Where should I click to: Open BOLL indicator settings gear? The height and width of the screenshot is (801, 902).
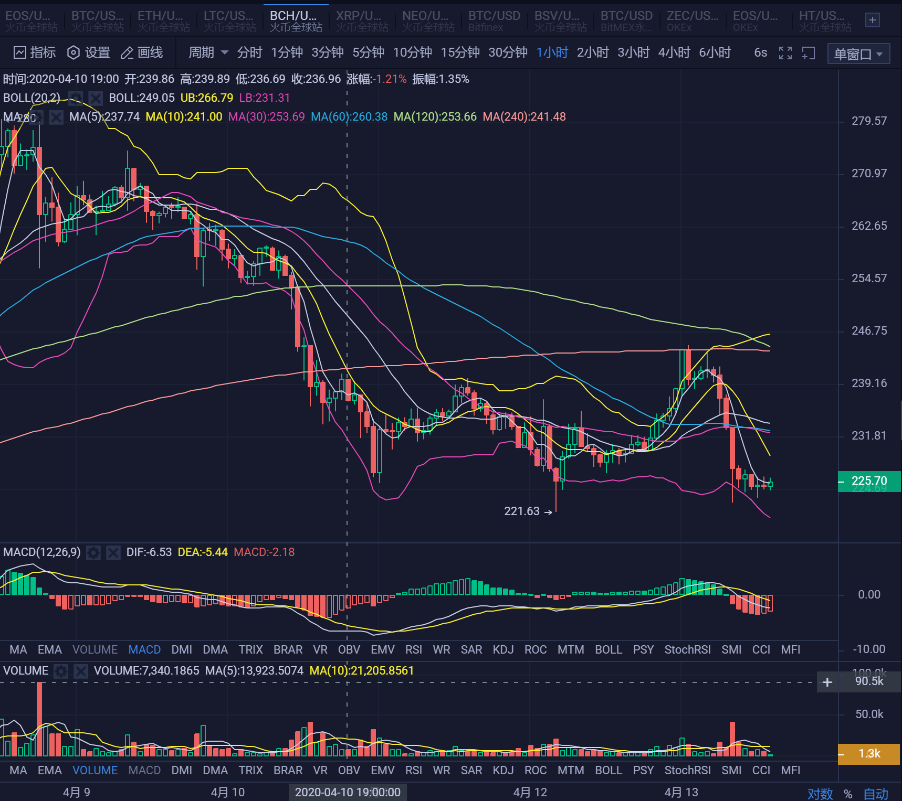click(x=76, y=98)
